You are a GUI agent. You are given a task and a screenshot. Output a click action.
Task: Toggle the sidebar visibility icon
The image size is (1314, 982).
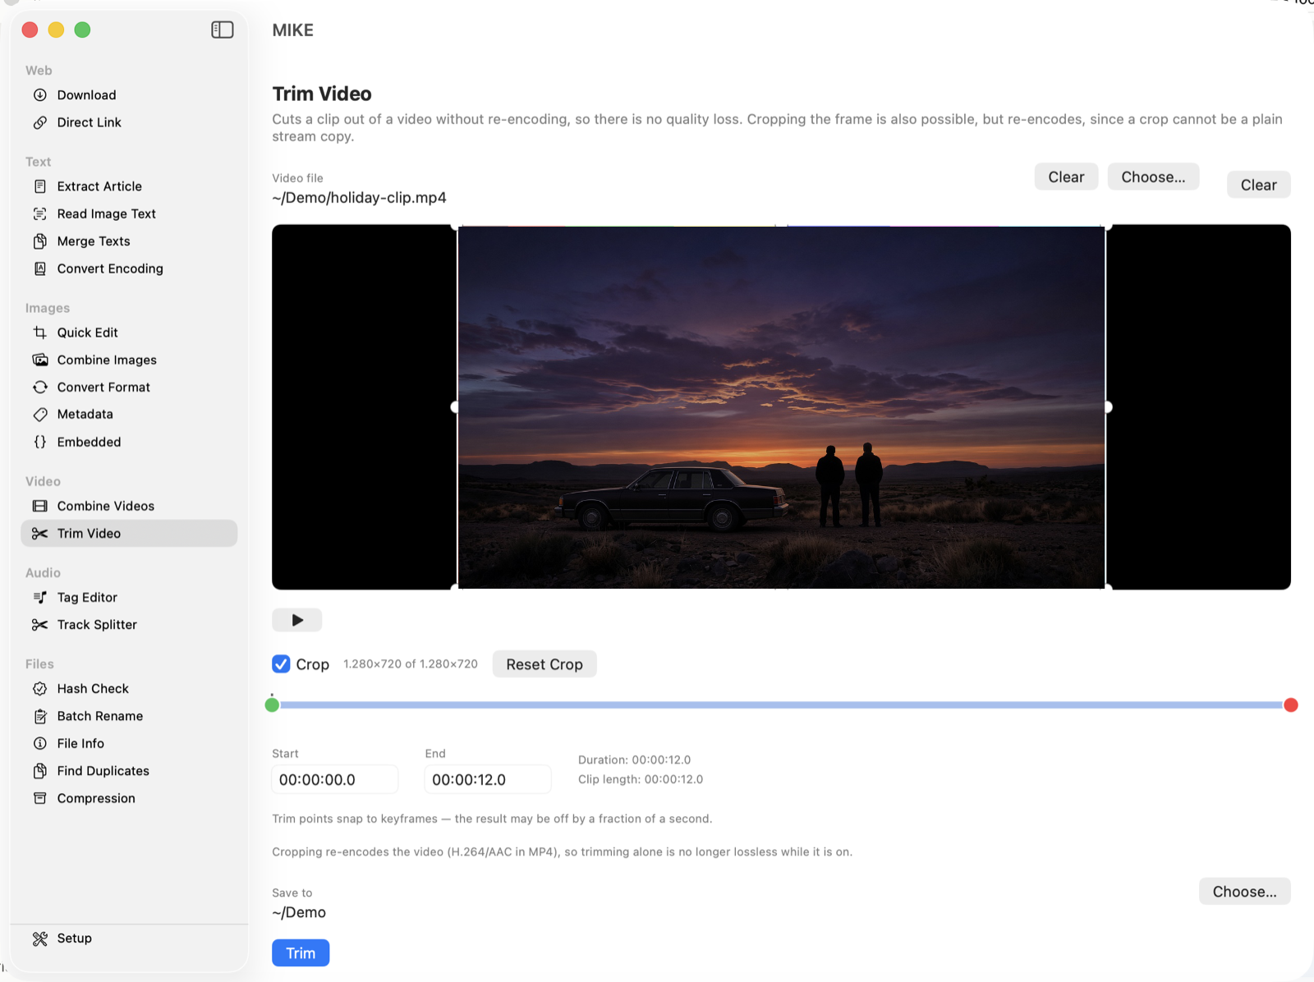(223, 30)
